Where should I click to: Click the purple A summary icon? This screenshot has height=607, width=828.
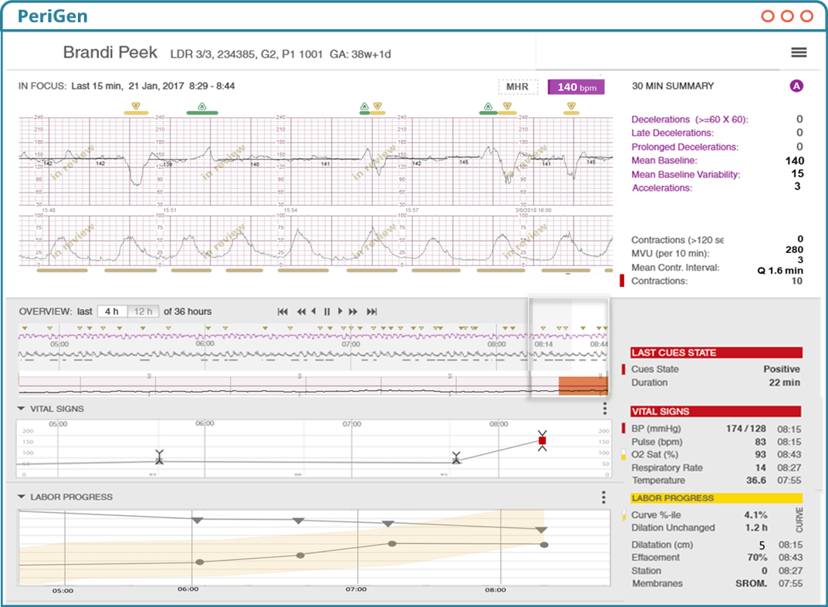796,86
